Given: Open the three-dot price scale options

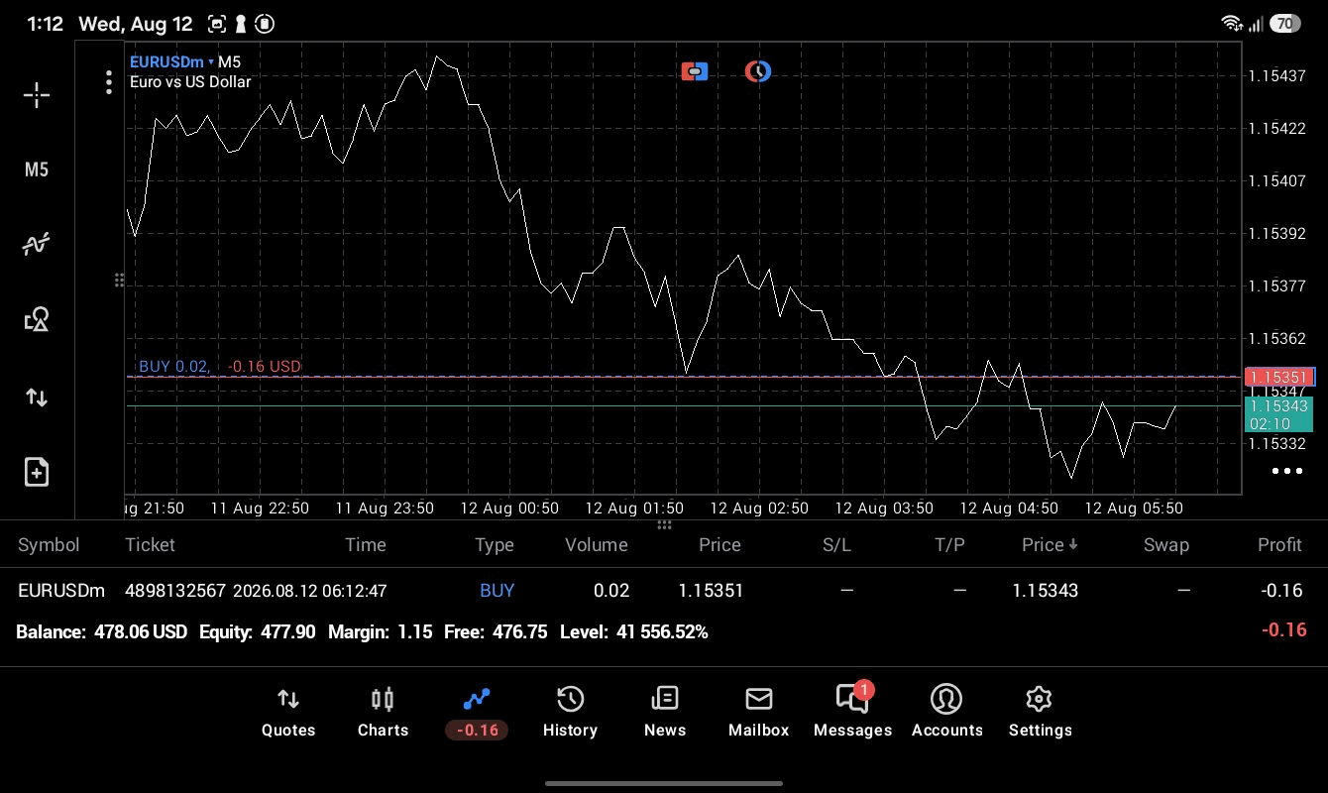Looking at the screenshot, I should 1286,471.
